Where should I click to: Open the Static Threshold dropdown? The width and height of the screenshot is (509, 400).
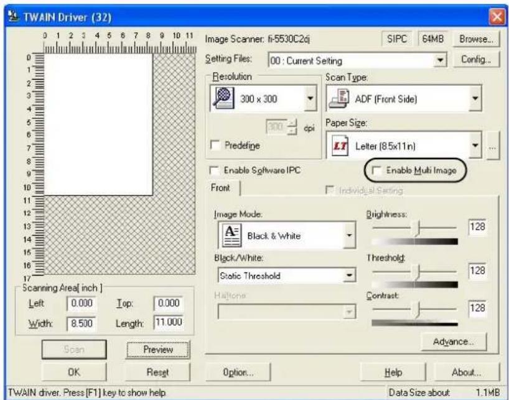349,276
